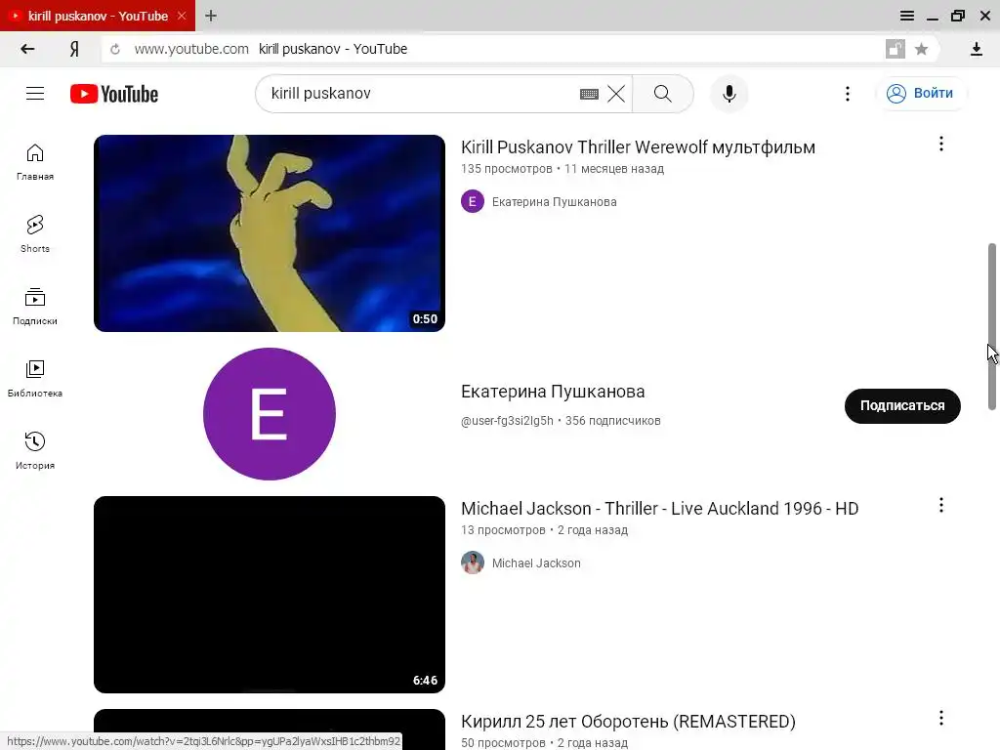Click the address bar URL
This screenshot has width=1000, height=750.
click(191, 49)
